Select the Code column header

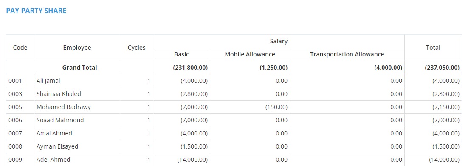tap(20, 48)
